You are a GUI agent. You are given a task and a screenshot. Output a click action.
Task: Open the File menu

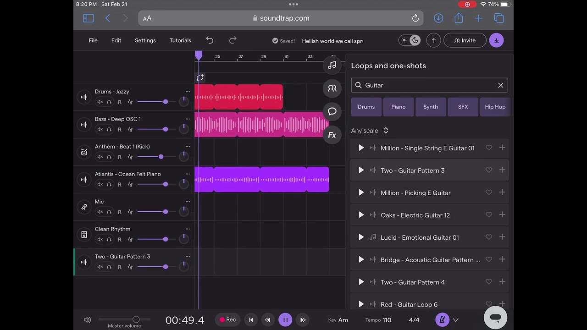(x=93, y=40)
